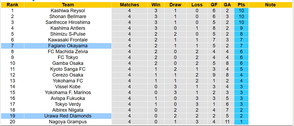
Task: Open the Nagoya Grampus team entry
Action: pos(68,122)
